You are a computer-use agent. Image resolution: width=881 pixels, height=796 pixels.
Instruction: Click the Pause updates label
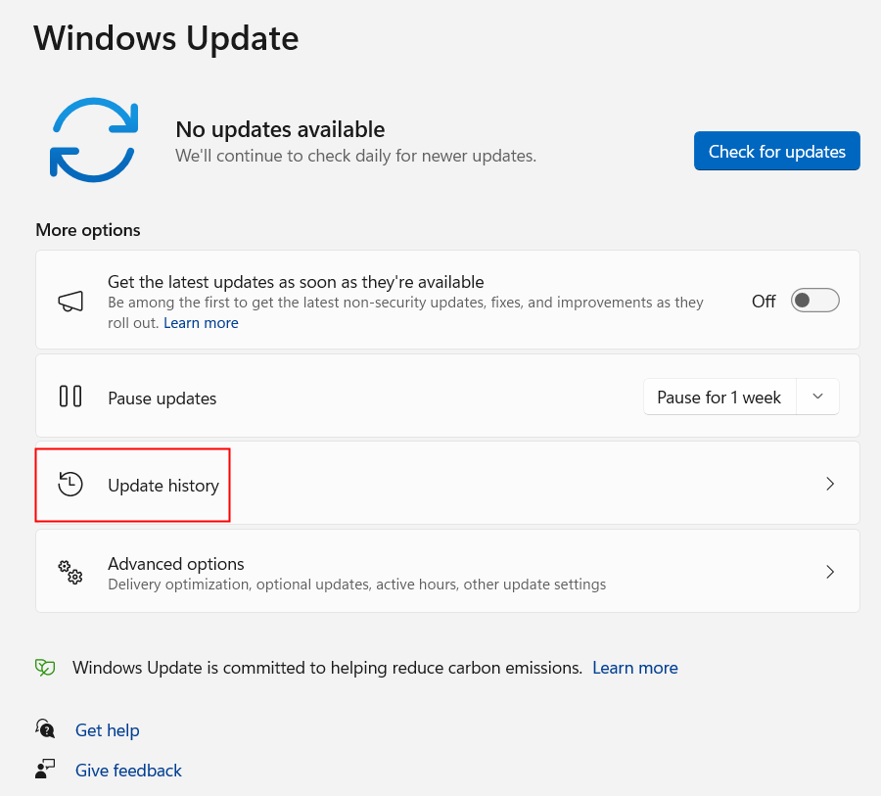pyautogui.click(x=162, y=398)
